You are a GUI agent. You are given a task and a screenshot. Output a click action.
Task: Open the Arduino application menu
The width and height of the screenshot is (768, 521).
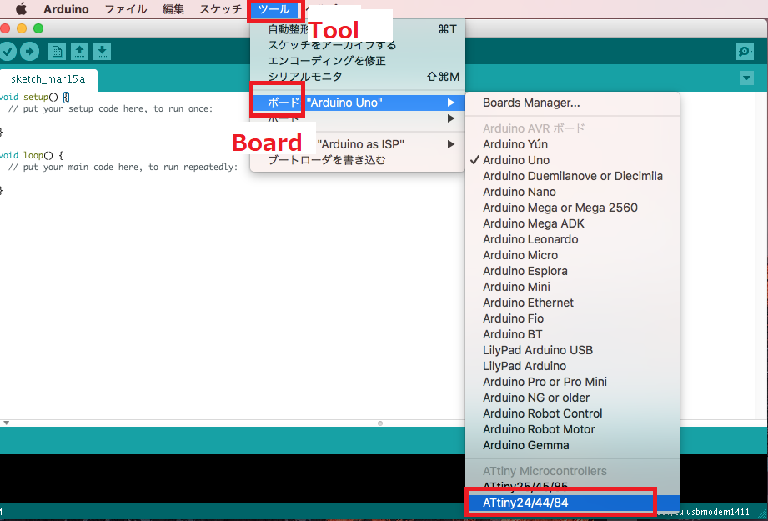pos(66,9)
